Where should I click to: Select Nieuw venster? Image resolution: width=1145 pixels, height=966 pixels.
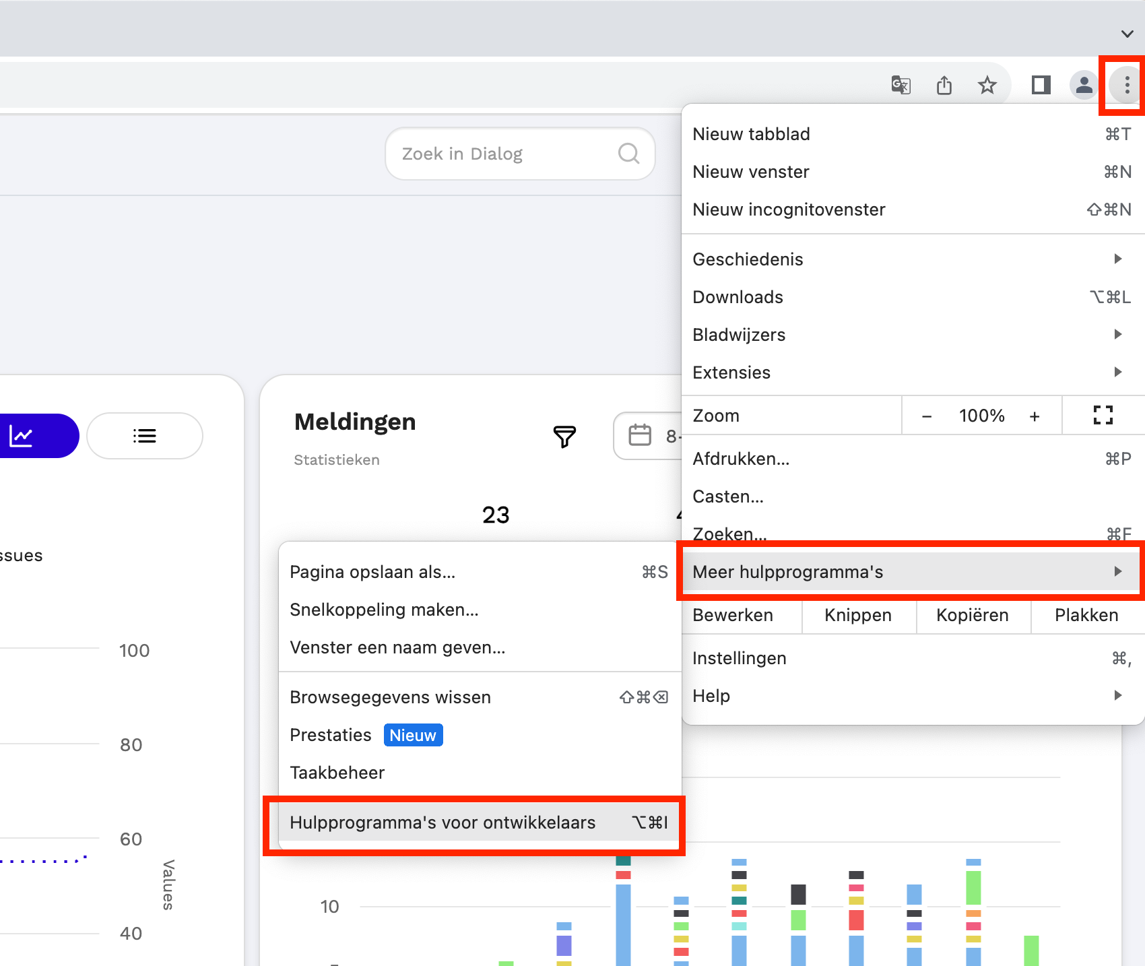tap(913, 172)
